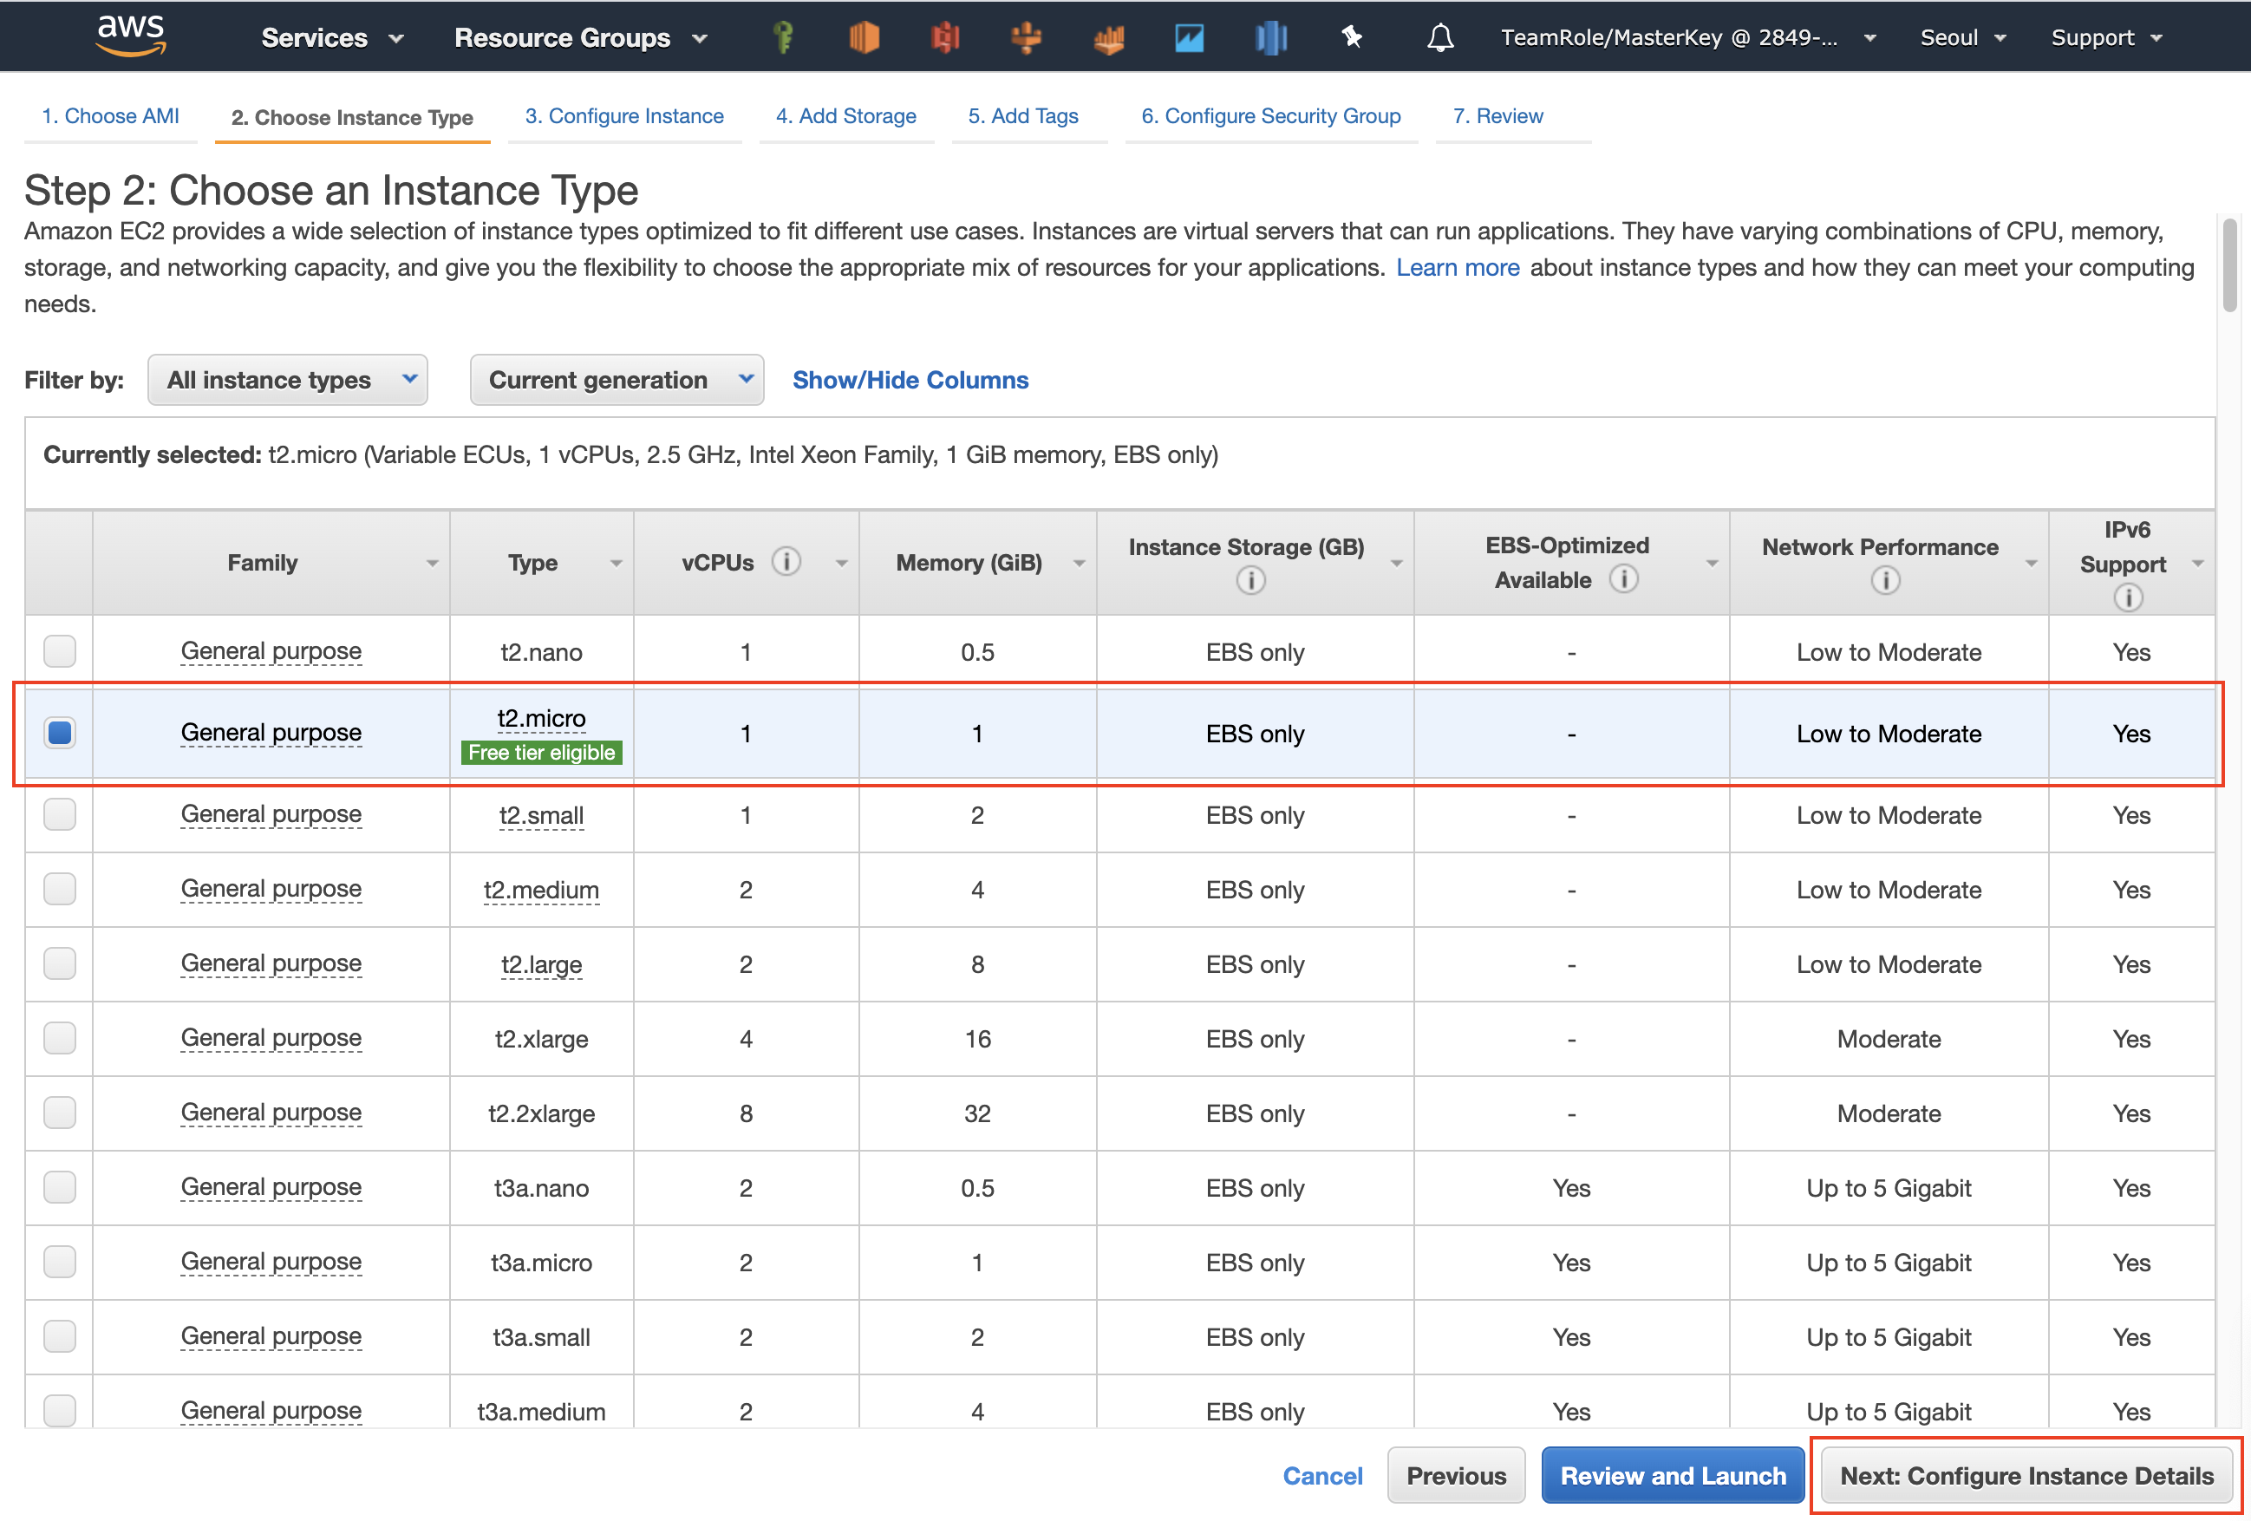
Task: Click the page vertical scrollbar
Action: tap(2229, 265)
